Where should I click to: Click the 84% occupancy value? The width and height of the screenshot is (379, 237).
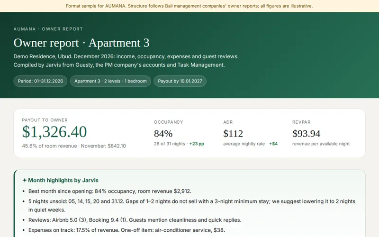pos(163,134)
